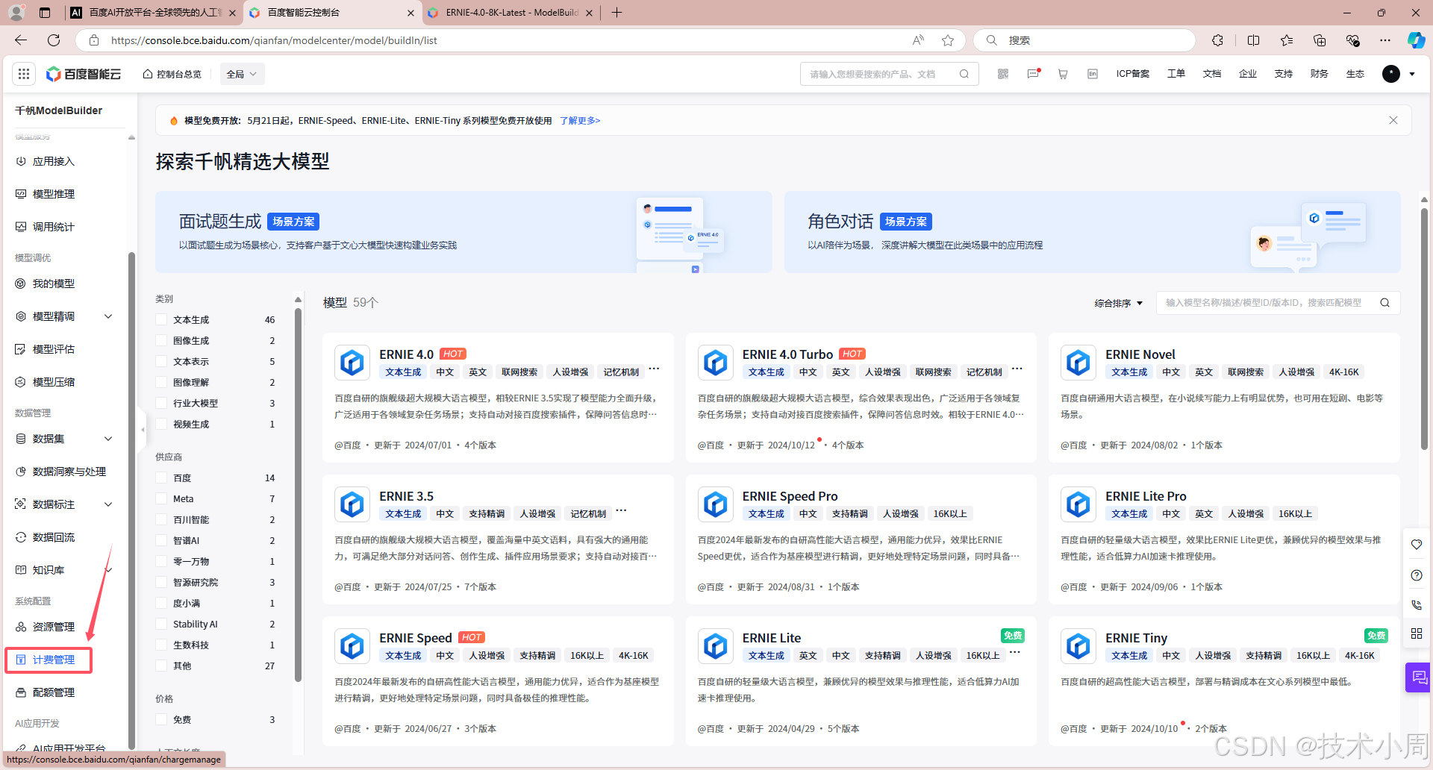
Task: Open the phone contact icon on right rail
Action: (1417, 605)
